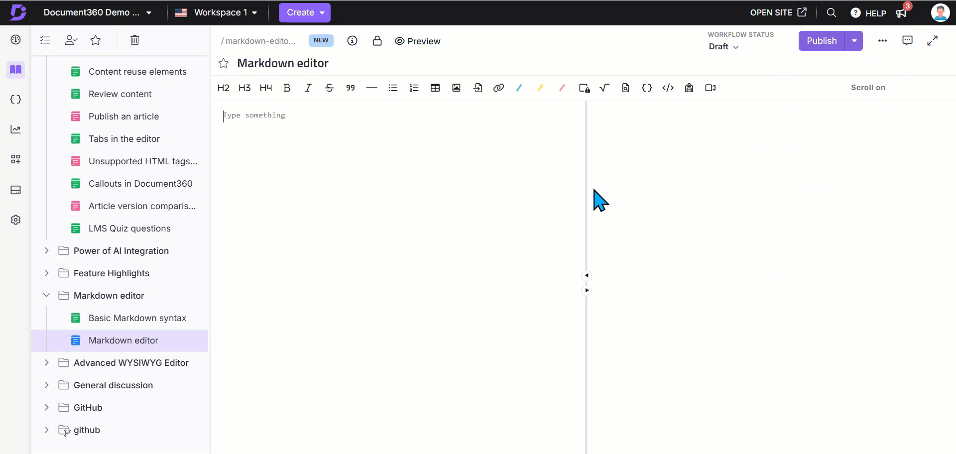Insert yellow warning callout

pyautogui.click(x=540, y=88)
